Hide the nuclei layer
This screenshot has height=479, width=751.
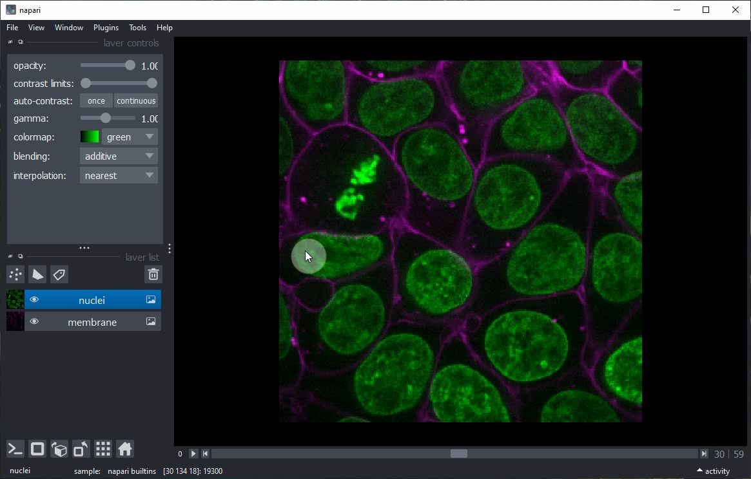tap(34, 300)
